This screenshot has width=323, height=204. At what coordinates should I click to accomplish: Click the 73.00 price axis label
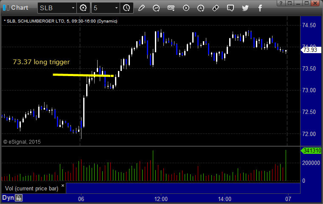click(309, 90)
